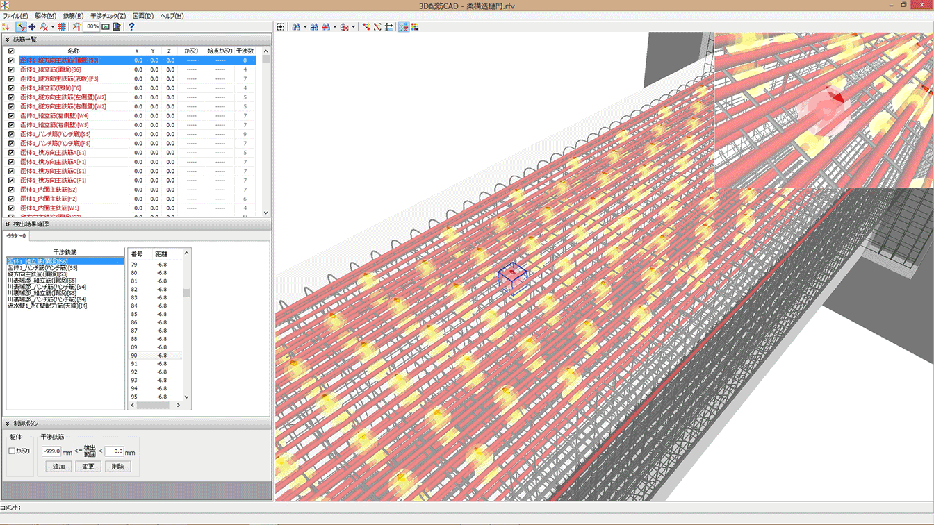
Task: Click the binoculars icon with red mark
Action: click(x=325, y=26)
